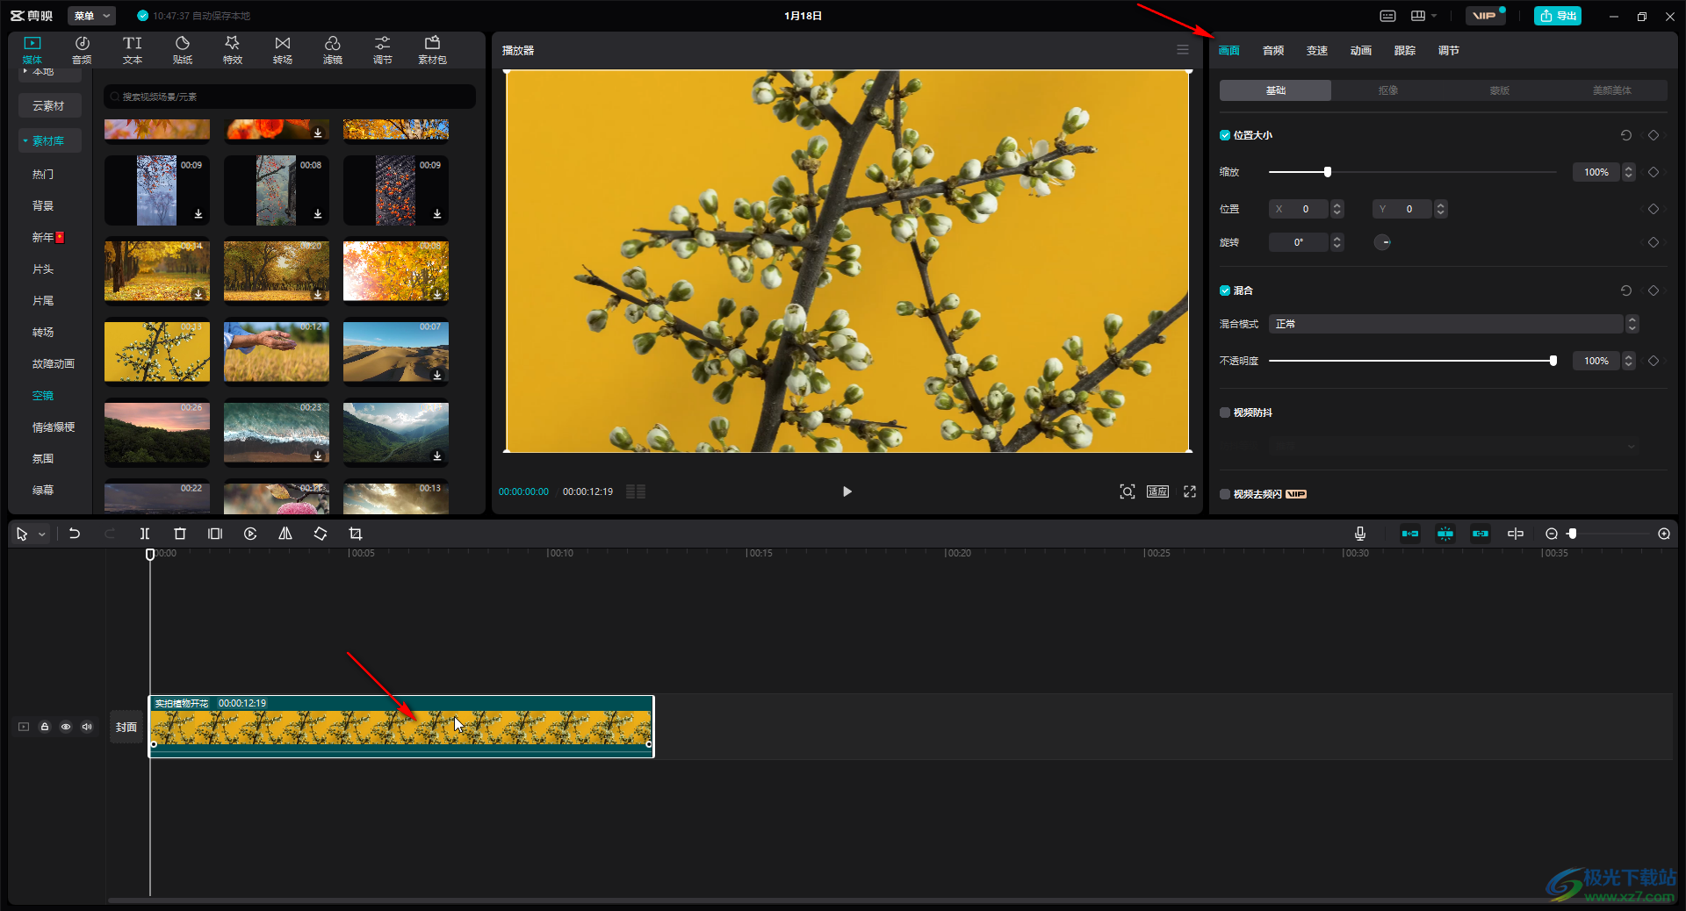Click the 缩放 scale slider handle
This screenshot has width=1686, height=911.
[1328, 172]
